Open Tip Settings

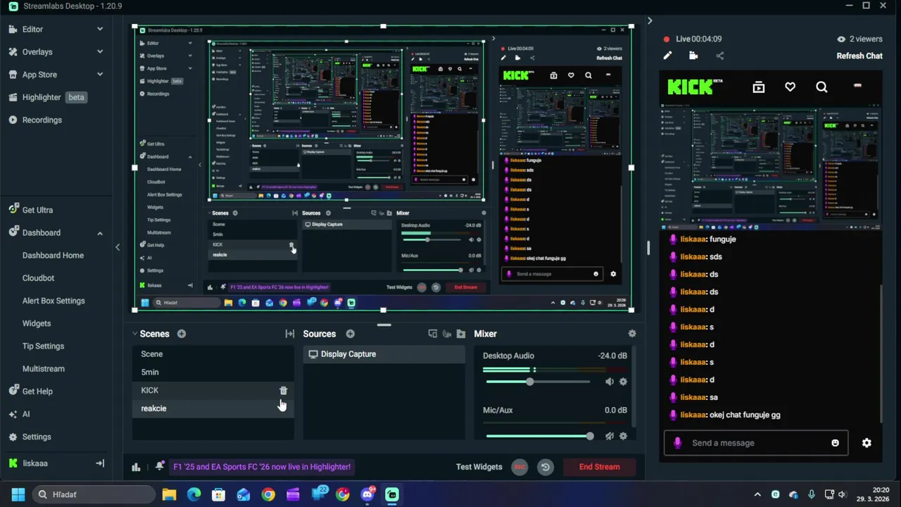click(x=43, y=346)
